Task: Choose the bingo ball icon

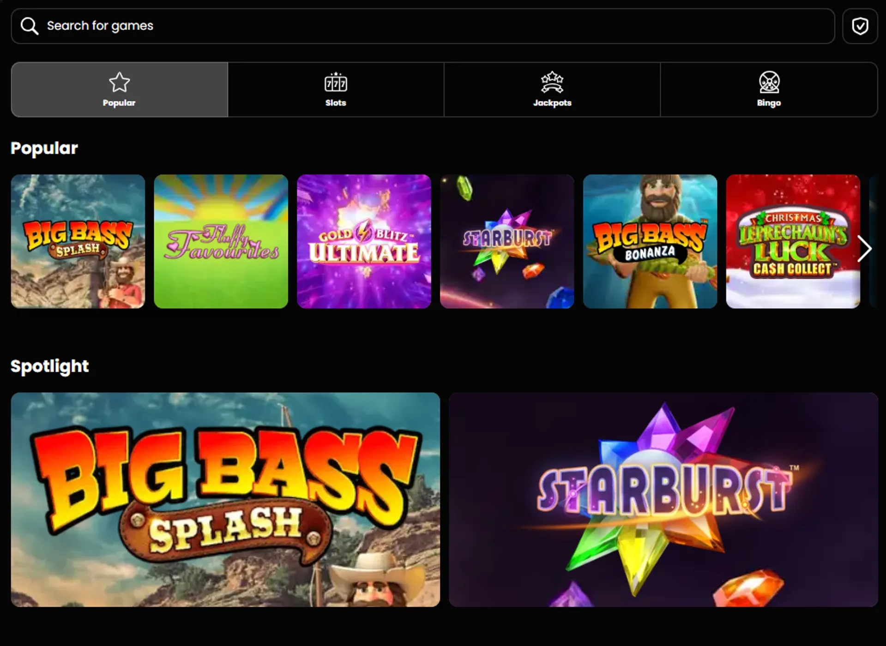Action: pos(769,83)
